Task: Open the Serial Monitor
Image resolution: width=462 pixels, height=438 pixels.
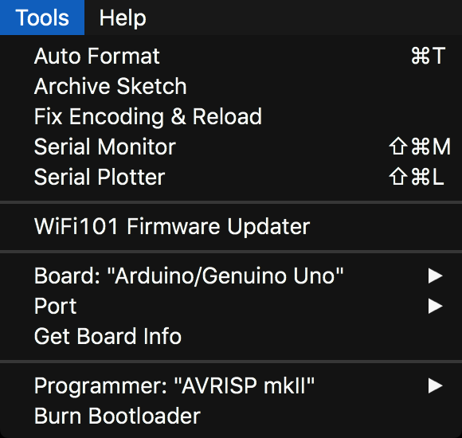Action: [x=231, y=147]
